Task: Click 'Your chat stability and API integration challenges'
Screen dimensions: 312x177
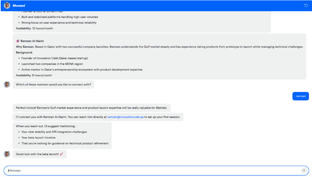Action: [x=54, y=132]
